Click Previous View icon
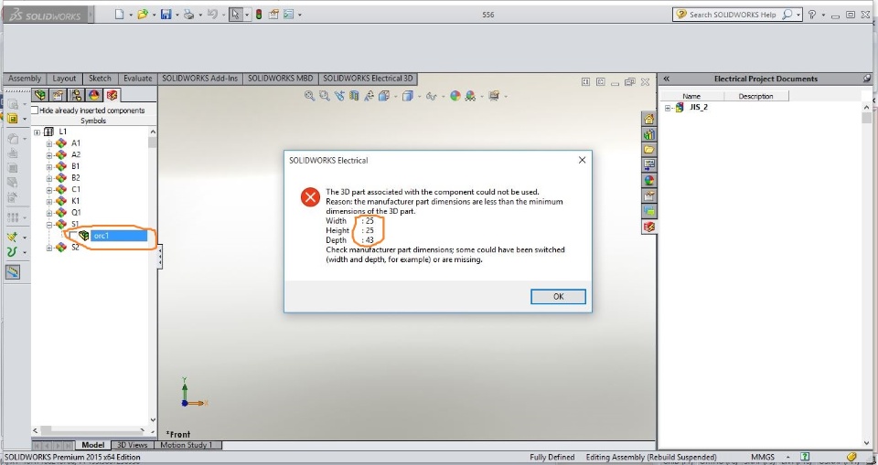Viewport: 878px width, 465px height. tap(338, 96)
